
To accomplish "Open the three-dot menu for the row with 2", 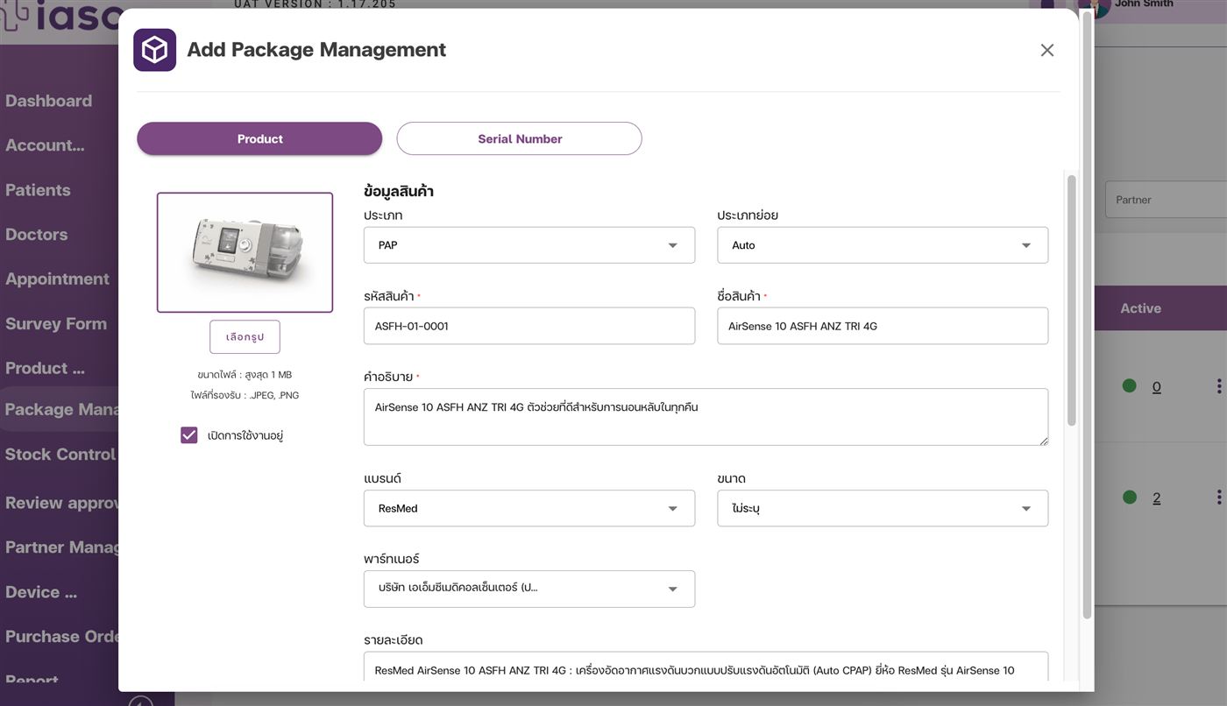I will pos(1218,498).
